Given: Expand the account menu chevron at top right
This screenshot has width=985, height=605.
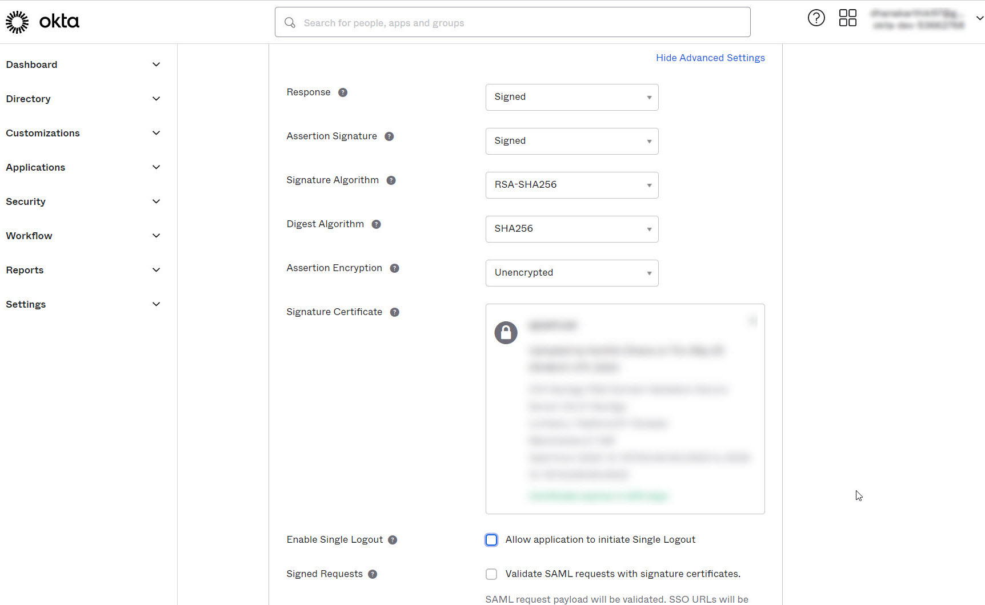Looking at the screenshot, I should click(x=979, y=18).
